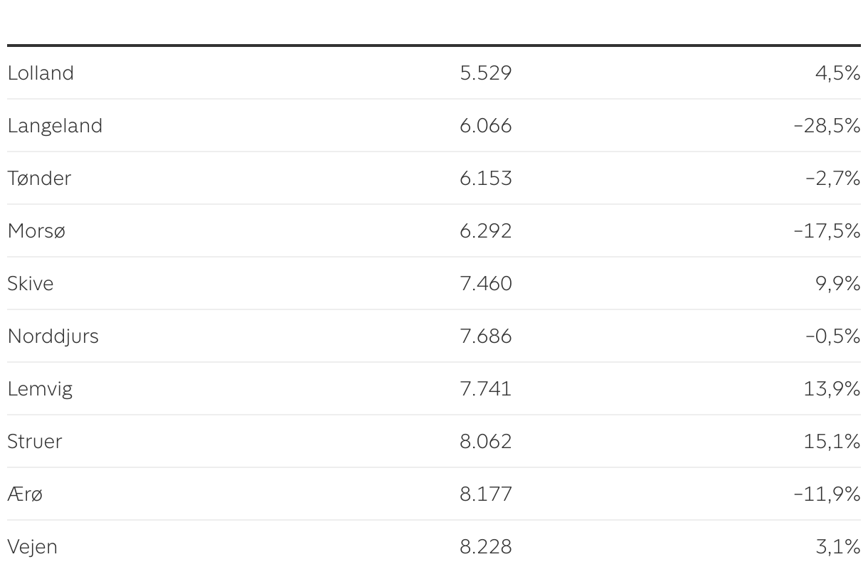This screenshot has height=579, width=868.
Task: Click the Struer municipality name
Action: pos(35,441)
